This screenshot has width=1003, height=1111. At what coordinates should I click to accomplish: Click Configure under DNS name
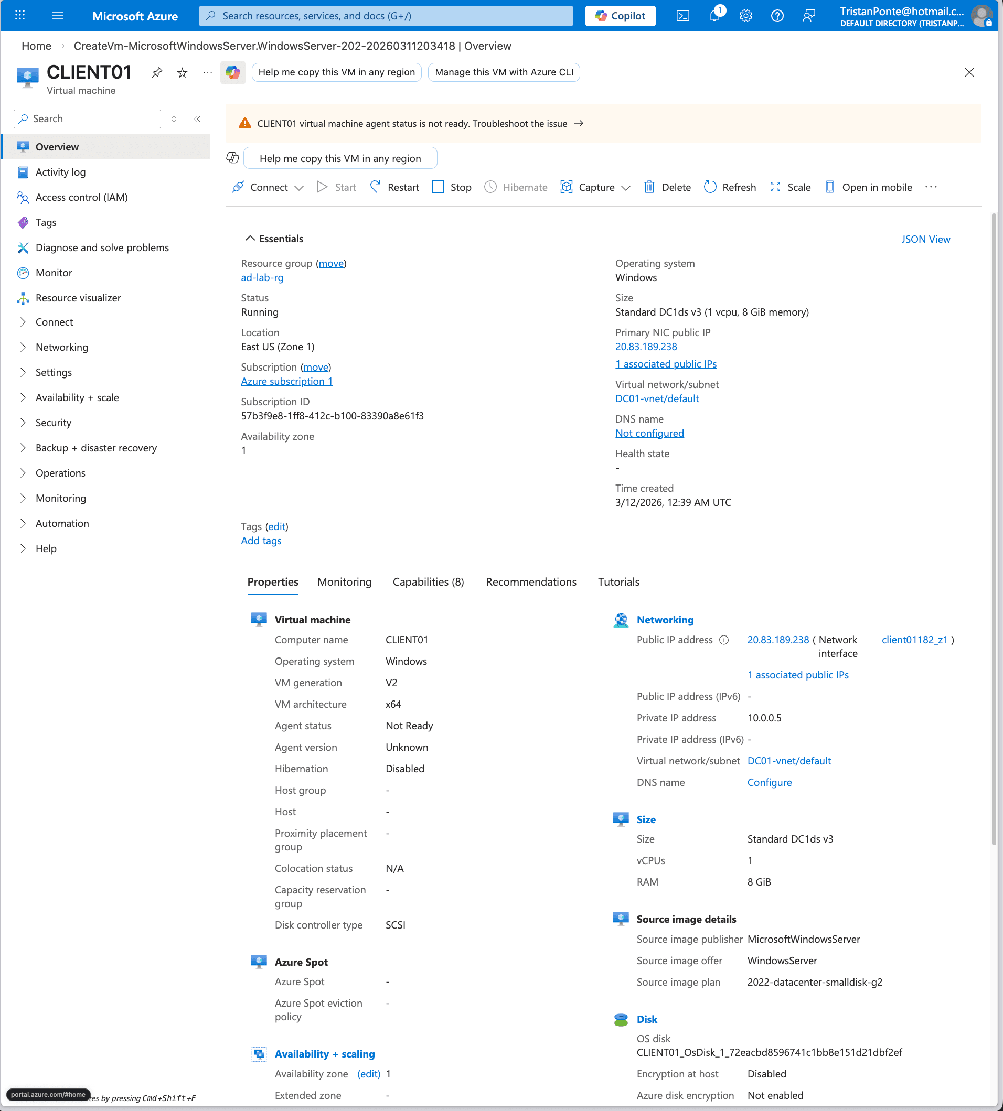(x=770, y=782)
